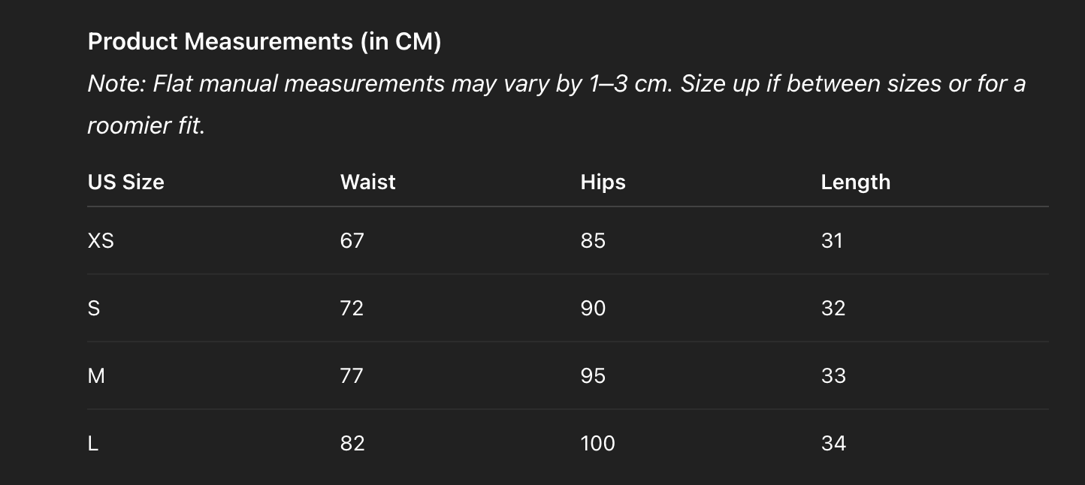Click the XS waist value 67
Screen dimensions: 1085x485
coord(352,240)
